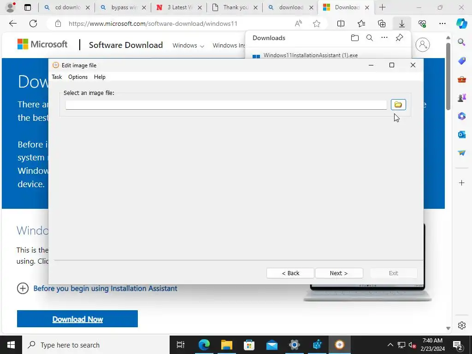Open File Explorer from taskbar

coord(227,345)
